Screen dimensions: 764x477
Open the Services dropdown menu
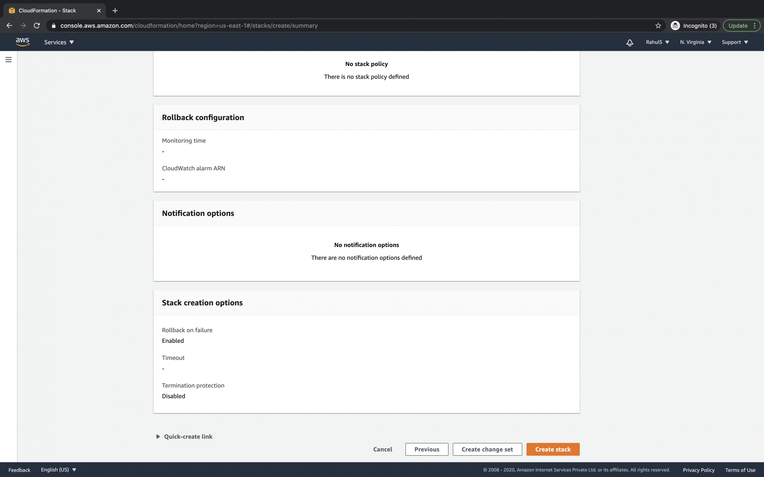[59, 42]
